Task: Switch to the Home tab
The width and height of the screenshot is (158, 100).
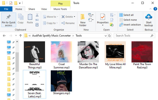Action: [x=19, y=9]
